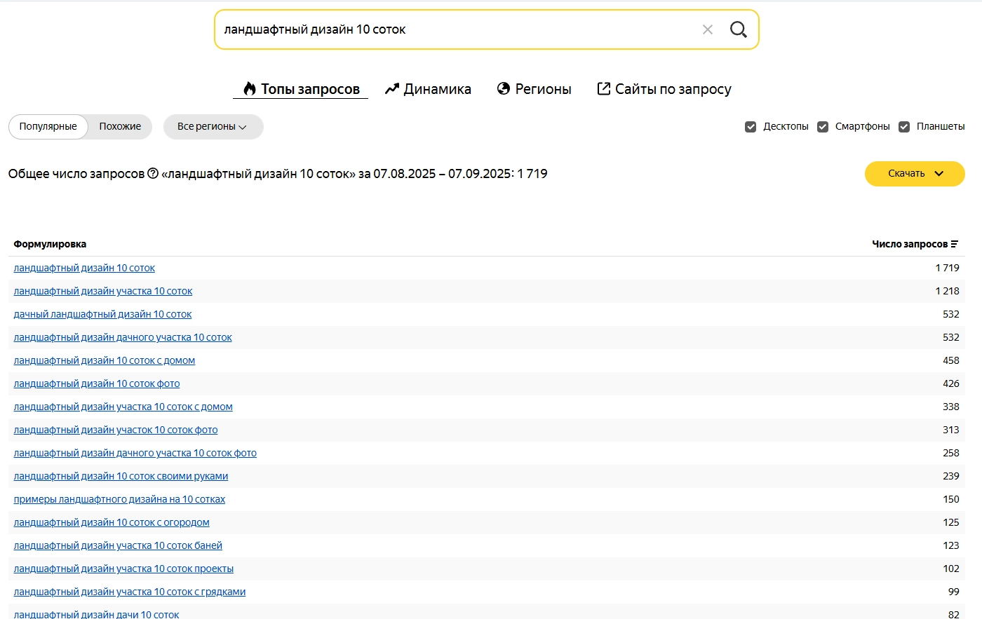Clear the search field with X icon
The width and height of the screenshot is (982, 619).
pyautogui.click(x=708, y=29)
